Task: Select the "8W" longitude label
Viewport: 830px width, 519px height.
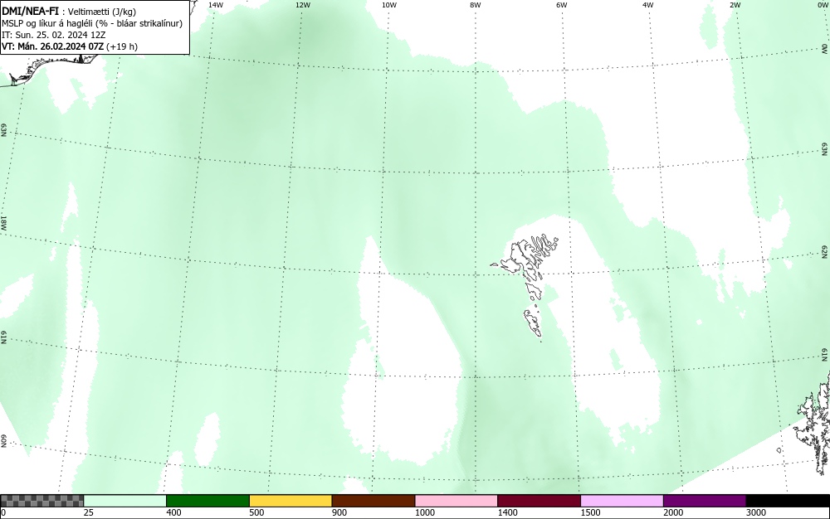Action: click(x=476, y=5)
